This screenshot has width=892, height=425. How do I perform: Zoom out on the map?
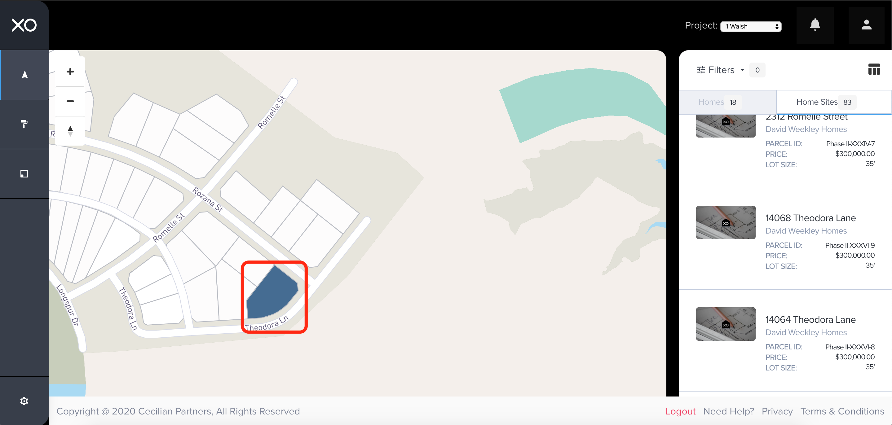70,101
